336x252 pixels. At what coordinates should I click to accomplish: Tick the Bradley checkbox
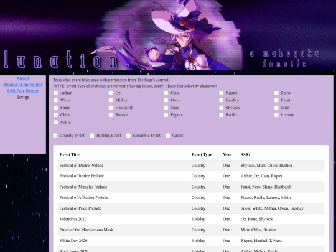tap(222, 100)
